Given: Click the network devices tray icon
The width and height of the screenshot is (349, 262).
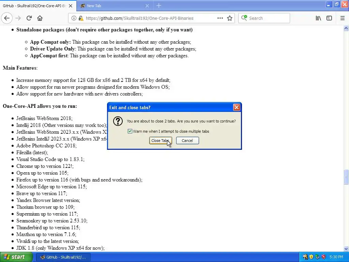Looking at the screenshot, I should pos(318,257).
